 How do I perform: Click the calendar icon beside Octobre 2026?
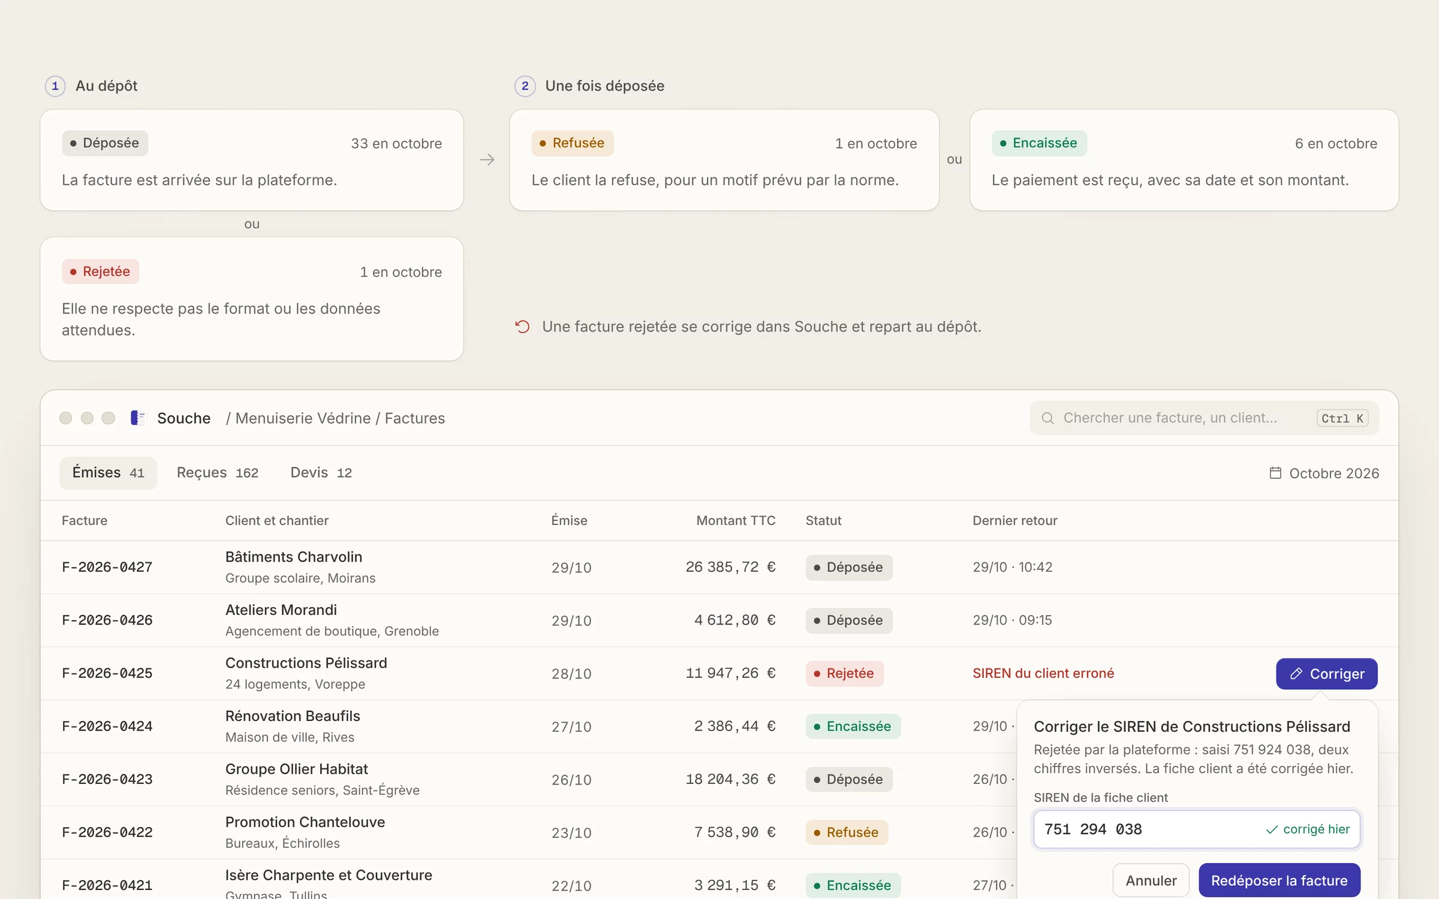1275,473
